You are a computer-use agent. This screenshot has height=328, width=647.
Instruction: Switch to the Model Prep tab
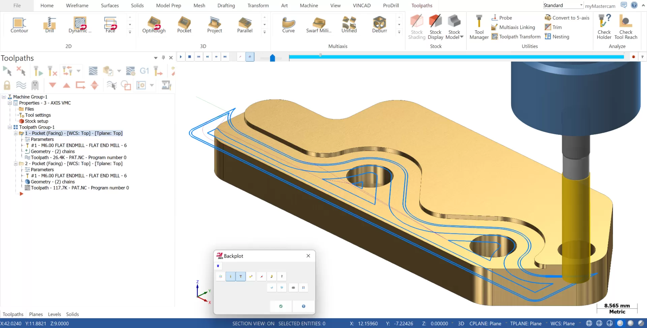click(168, 6)
